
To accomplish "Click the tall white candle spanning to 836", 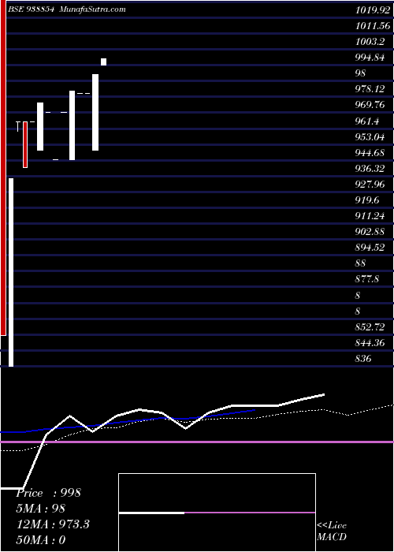I will [x=11, y=272].
